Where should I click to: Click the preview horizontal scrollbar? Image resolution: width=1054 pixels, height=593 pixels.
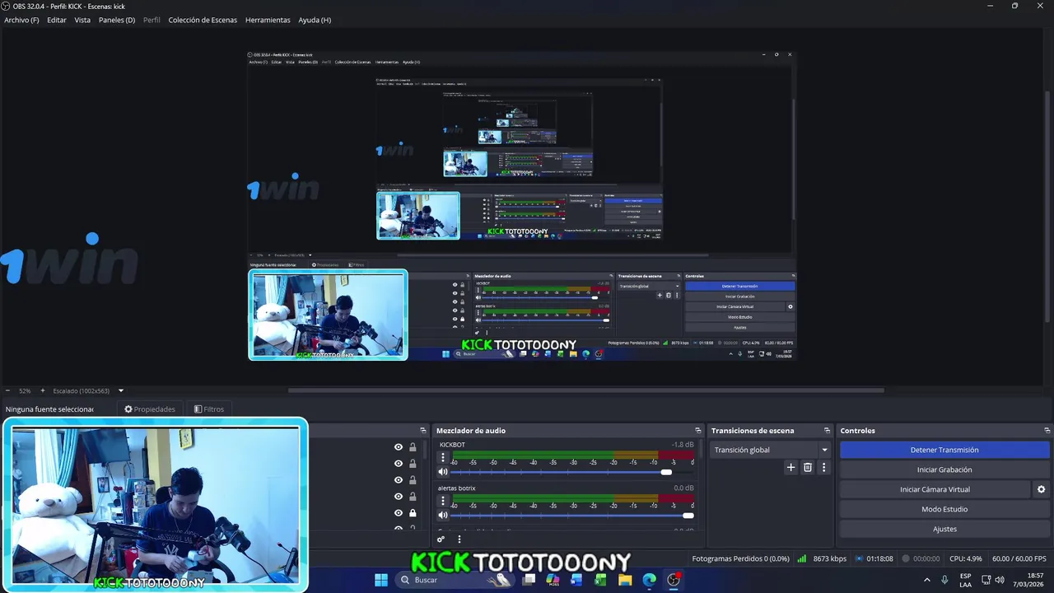tap(585, 390)
